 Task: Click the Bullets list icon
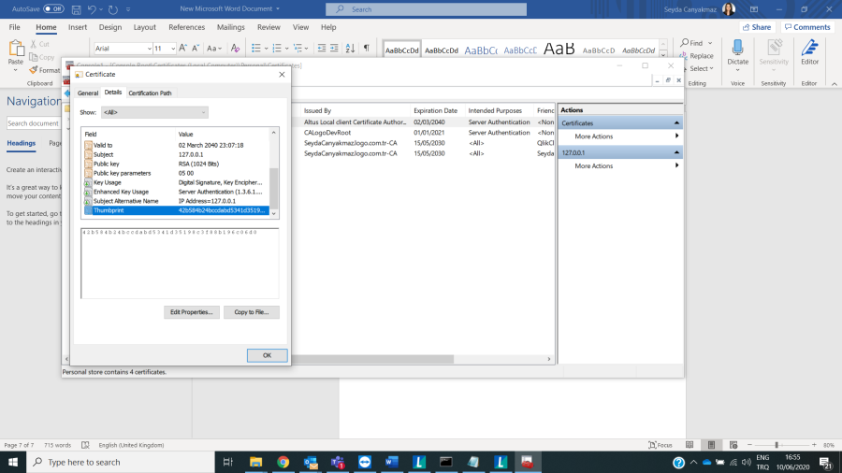coord(256,49)
